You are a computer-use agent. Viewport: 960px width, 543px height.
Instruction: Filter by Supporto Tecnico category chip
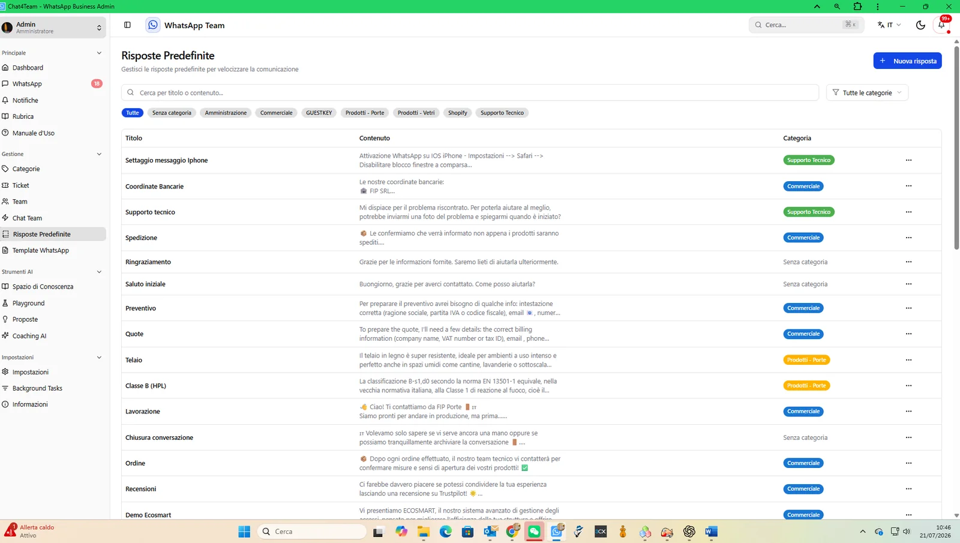(x=502, y=113)
